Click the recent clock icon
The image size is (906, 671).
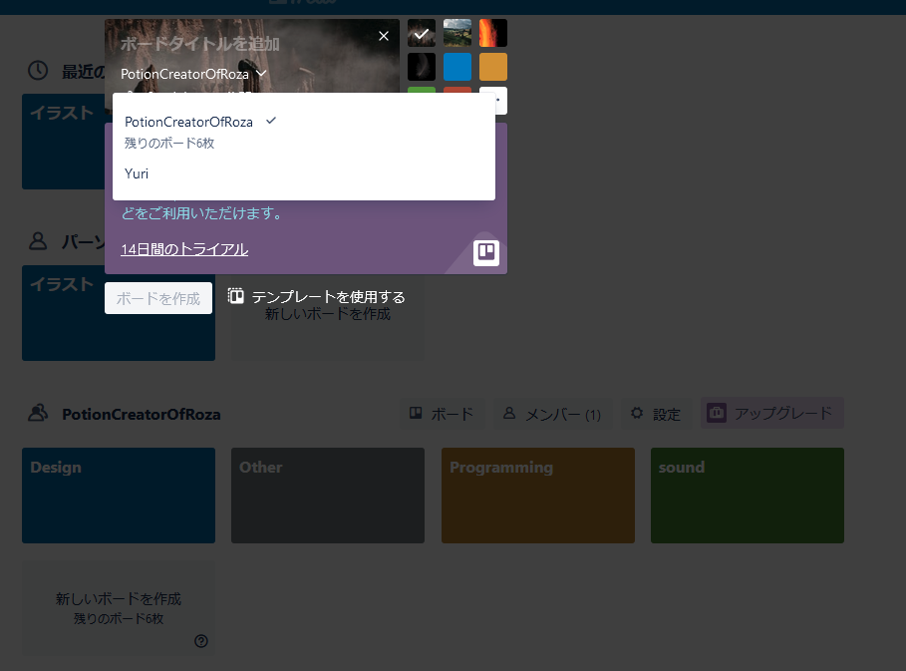click(x=38, y=71)
